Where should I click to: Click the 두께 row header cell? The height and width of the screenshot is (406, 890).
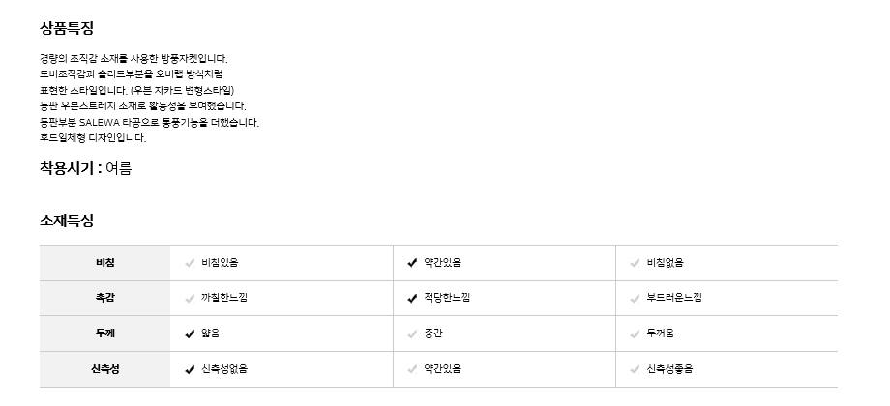104,334
